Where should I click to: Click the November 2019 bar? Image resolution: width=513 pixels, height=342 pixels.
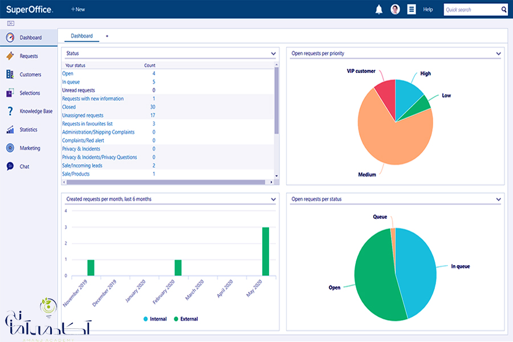pos(91,268)
